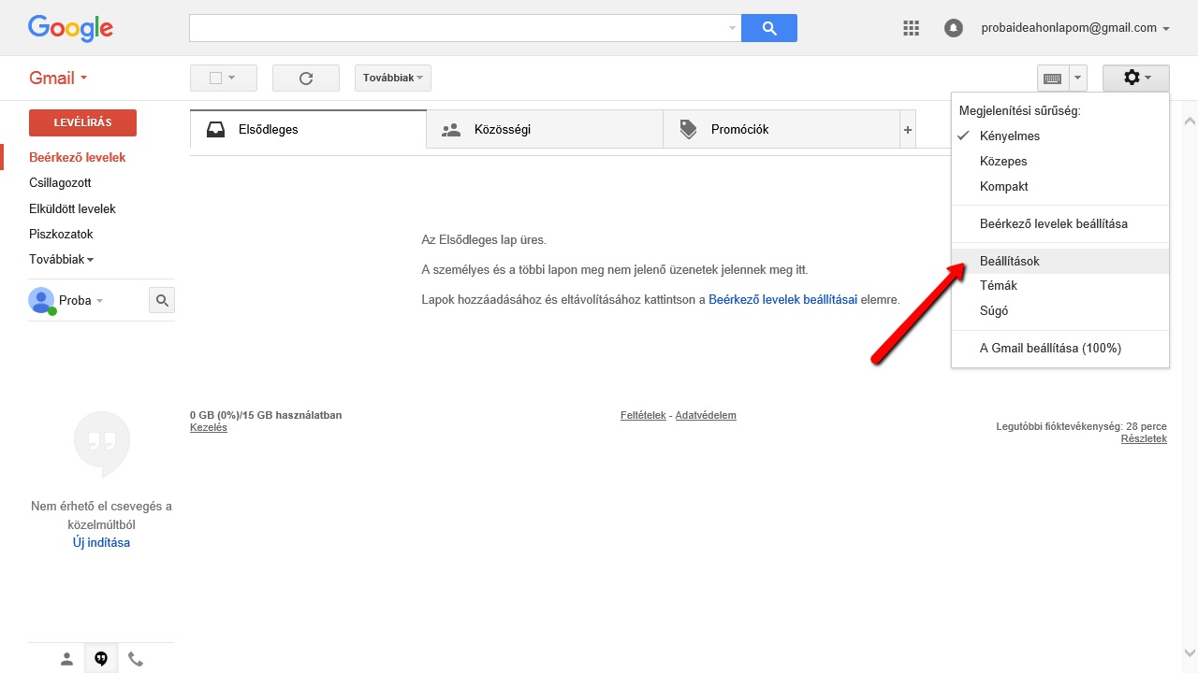
Task: Click the page scrollbar up arrow
Action: tap(1190, 122)
